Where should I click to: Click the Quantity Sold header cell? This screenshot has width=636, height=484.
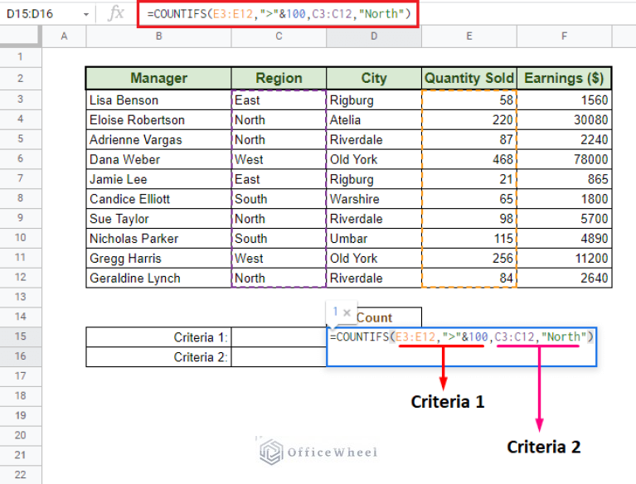click(469, 79)
